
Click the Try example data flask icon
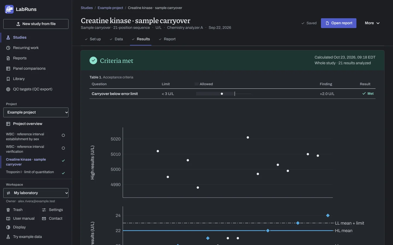[x=8, y=237]
